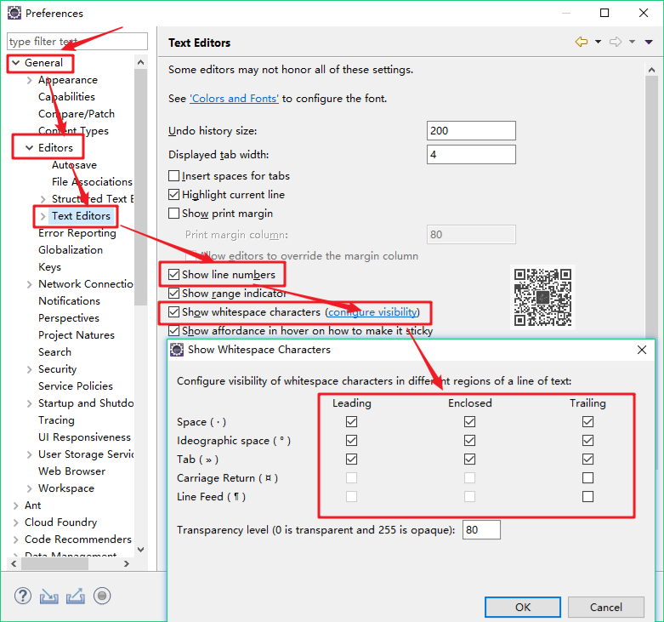
Task: Select UI Responsiveness tree item
Action: (x=84, y=437)
